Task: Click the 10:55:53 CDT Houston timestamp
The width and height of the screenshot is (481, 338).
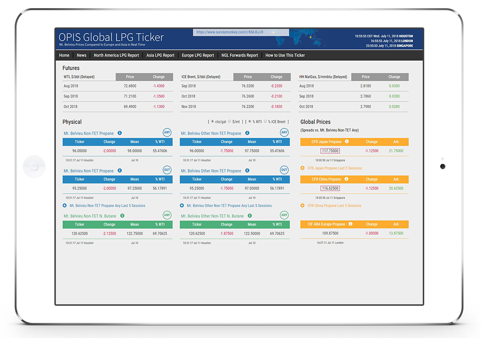Action: (x=384, y=36)
